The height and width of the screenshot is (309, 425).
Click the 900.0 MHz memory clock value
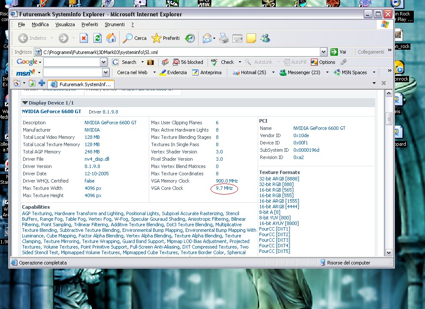click(x=226, y=181)
